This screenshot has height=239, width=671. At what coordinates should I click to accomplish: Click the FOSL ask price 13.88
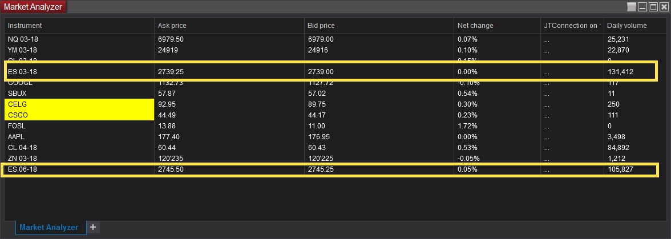(167, 126)
